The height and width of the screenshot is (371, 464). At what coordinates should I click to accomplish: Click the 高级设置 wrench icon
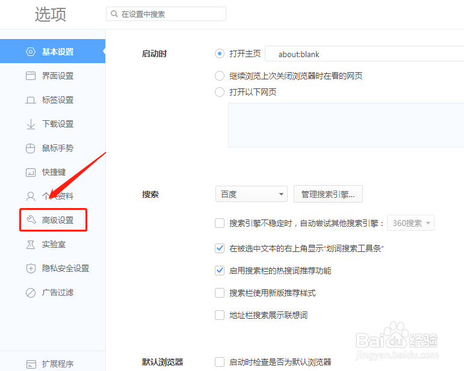click(31, 219)
